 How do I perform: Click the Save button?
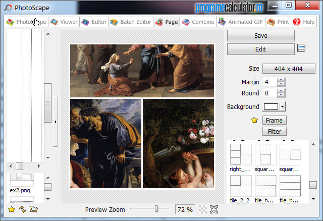tap(261, 36)
